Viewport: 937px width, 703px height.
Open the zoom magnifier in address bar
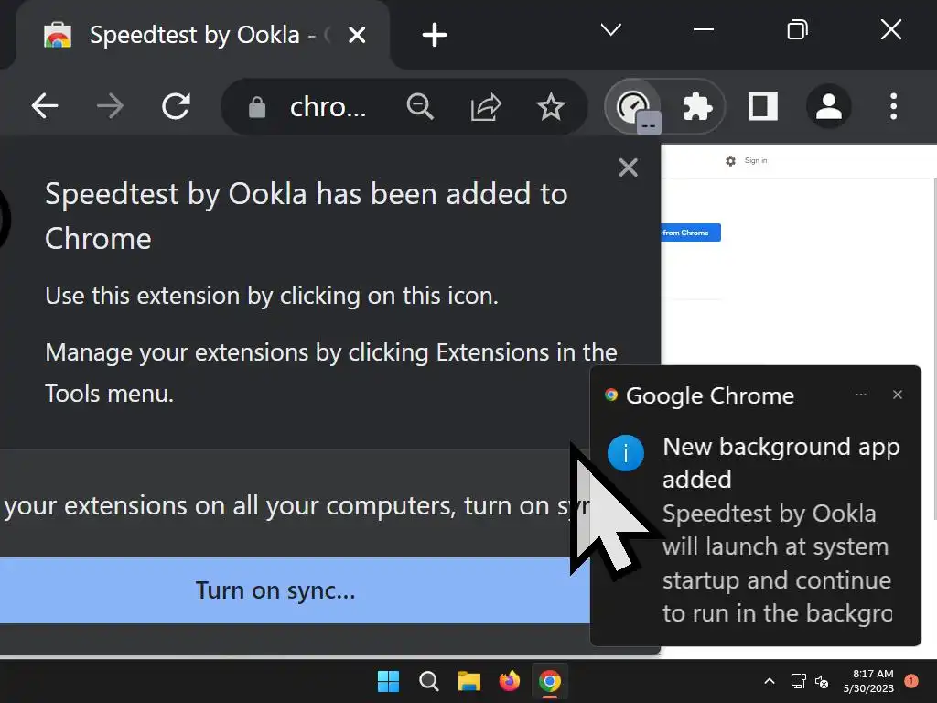coord(420,107)
